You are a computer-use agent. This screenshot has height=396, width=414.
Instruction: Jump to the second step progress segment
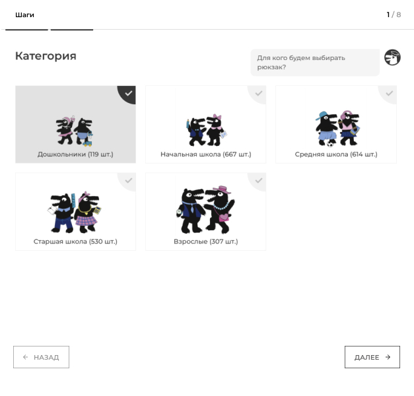[x=72, y=30]
